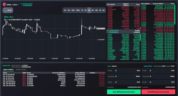Select the 15m chart interval
Image resolution: width=178 pixels, height=96 pixels.
click(73, 10)
